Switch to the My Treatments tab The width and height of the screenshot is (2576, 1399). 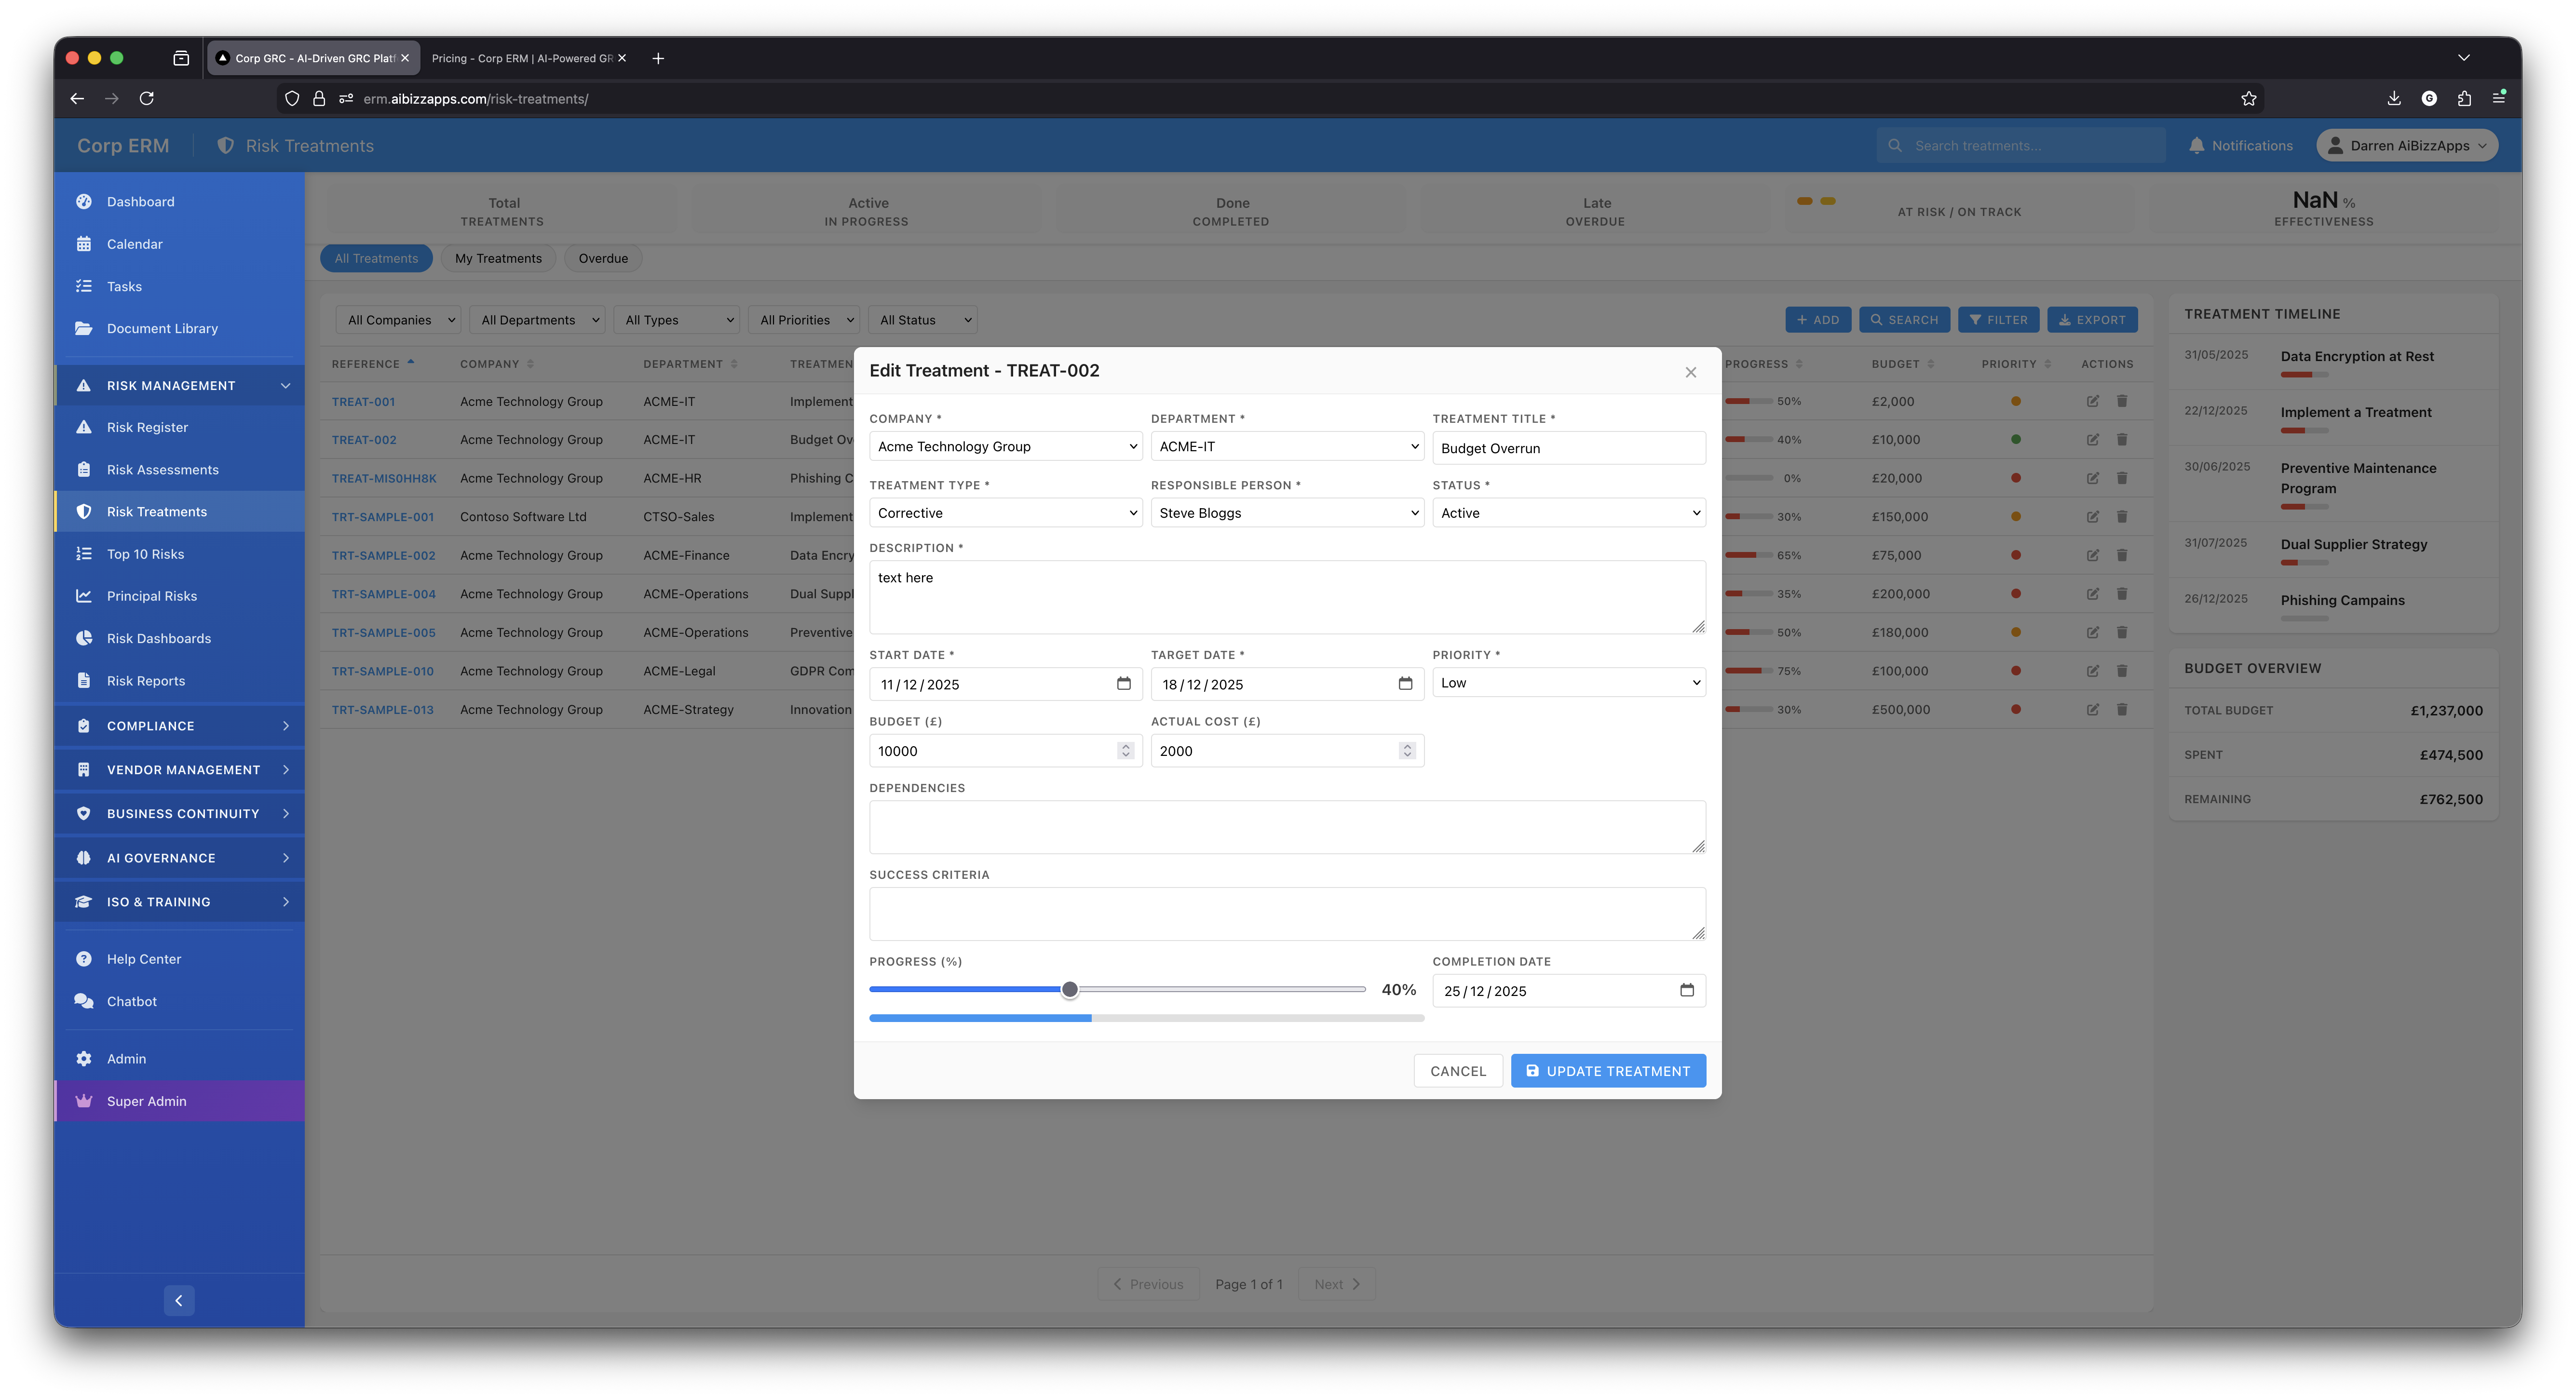pyautogui.click(x=498, y=258)
